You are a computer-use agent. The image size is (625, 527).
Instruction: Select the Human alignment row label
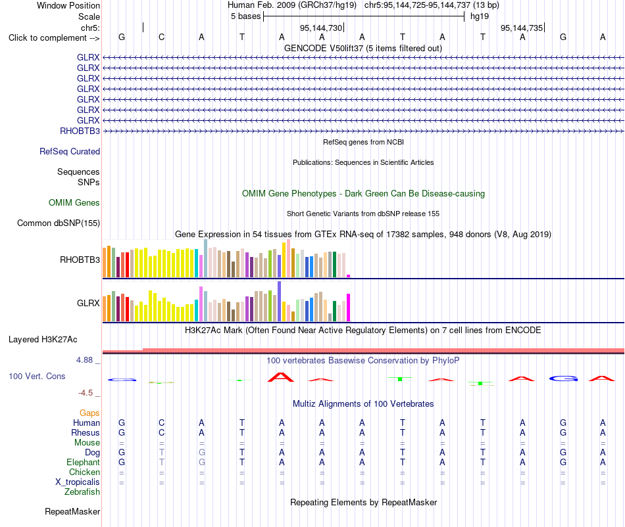click(86, 423)
